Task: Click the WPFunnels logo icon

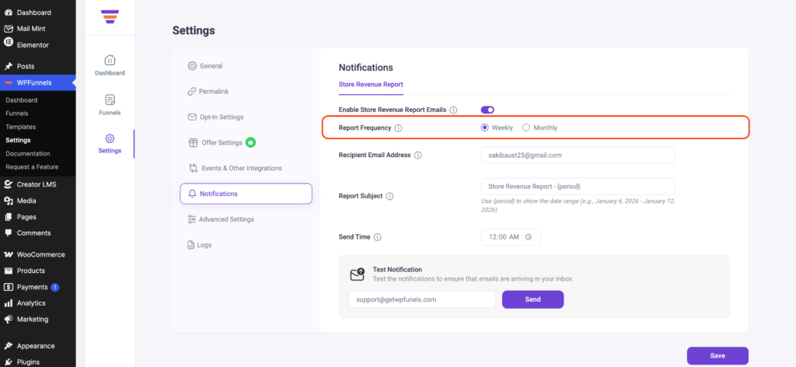Action: [x=110, y=16]
